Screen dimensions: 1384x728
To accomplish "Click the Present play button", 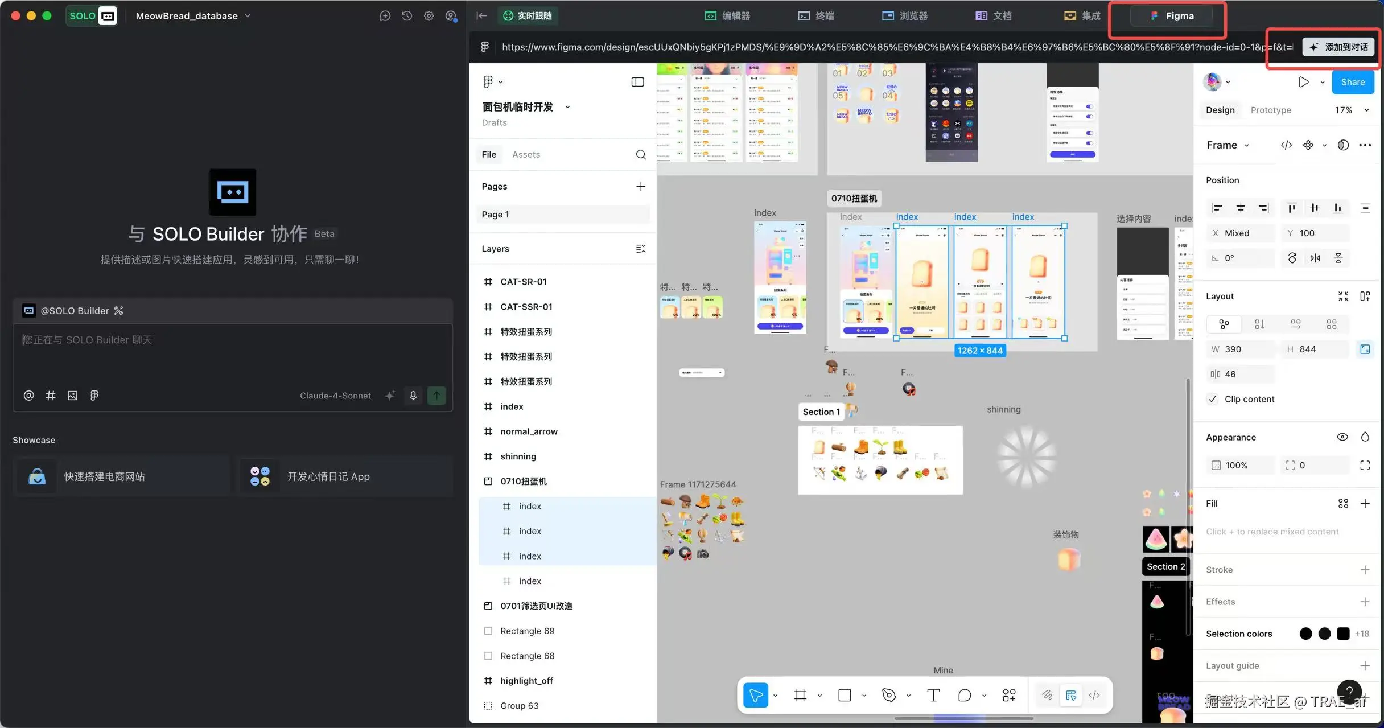I will tap(1304, 82).
